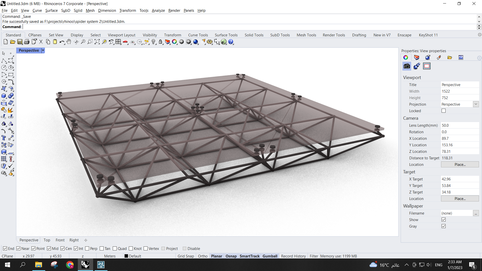This screenshot has height=271, width=482.
Task: Click the Print toolbar icon
Action: click(27, 42)
